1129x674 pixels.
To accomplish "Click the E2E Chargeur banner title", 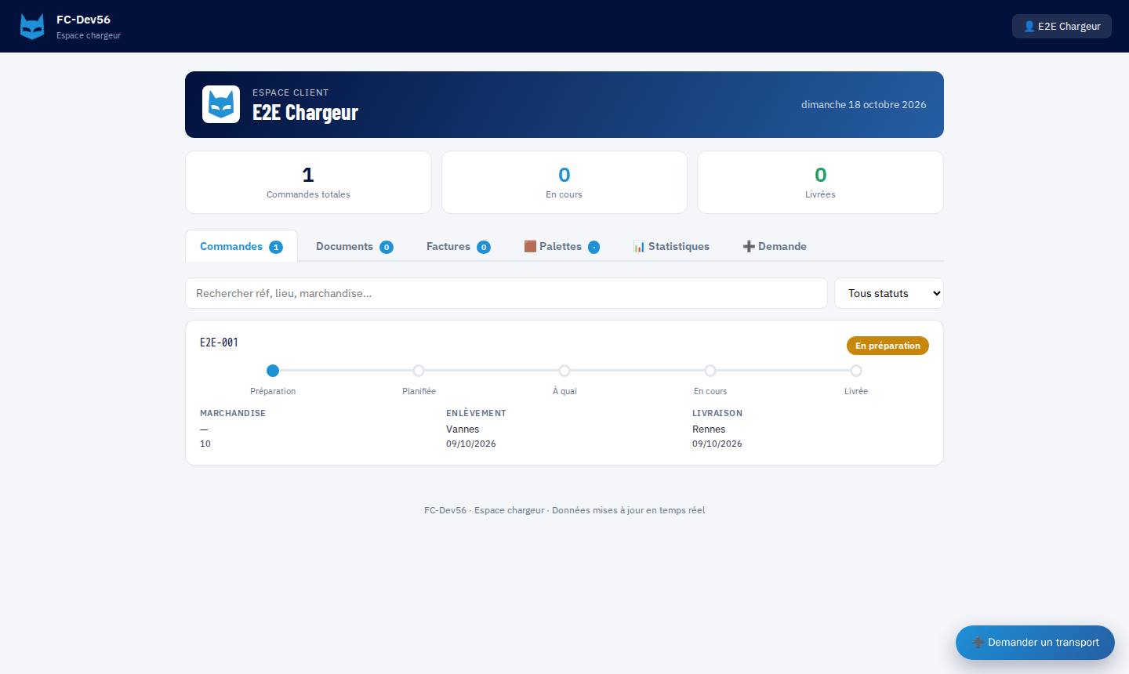I will pyautogui.click(x=305, y=112).
